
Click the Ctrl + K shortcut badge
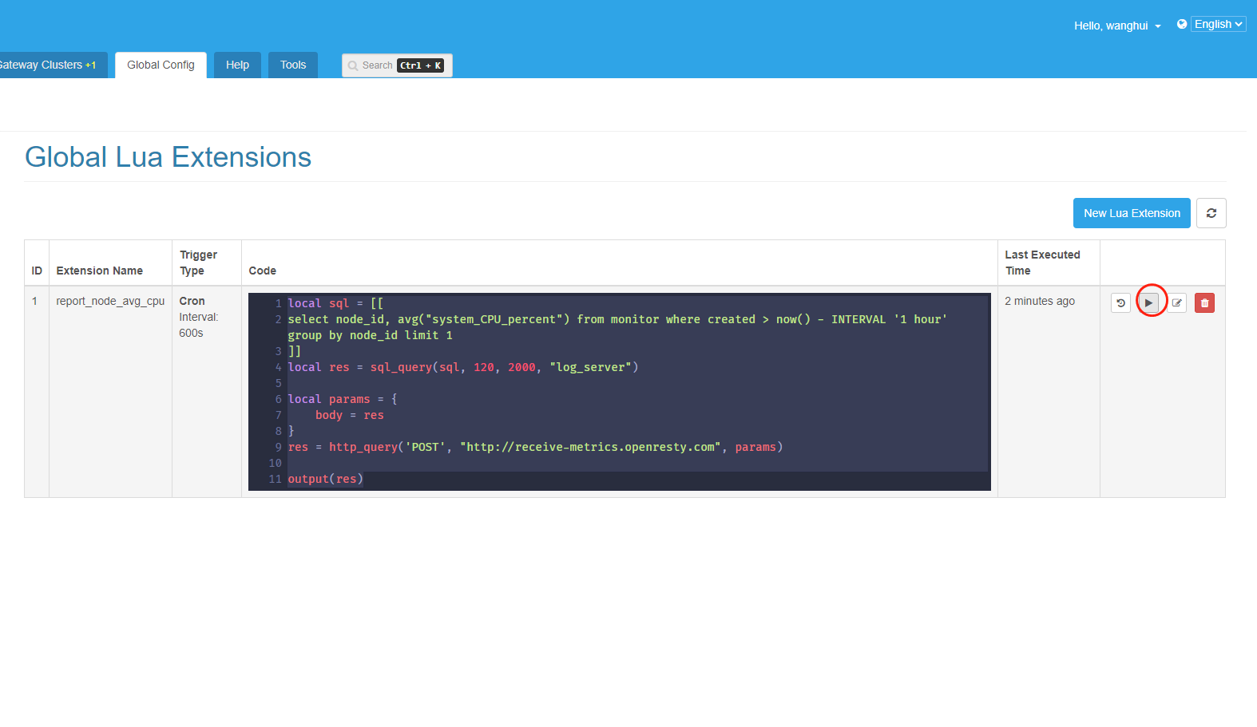point(420,65)
